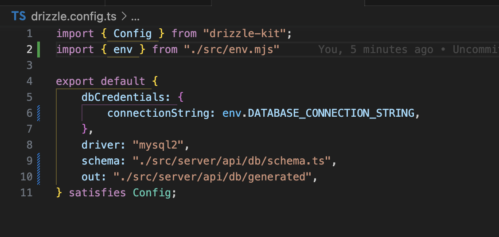Place cursor on DATABASE_CONNECTION_STRING property

(331, 113)
